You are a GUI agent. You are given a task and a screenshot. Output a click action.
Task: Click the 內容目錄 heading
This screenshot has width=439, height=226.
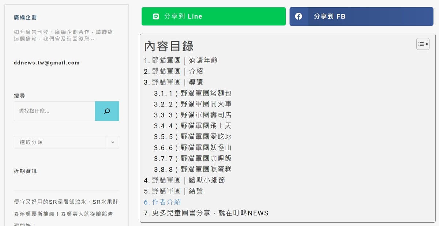click(x=169, y=46)
